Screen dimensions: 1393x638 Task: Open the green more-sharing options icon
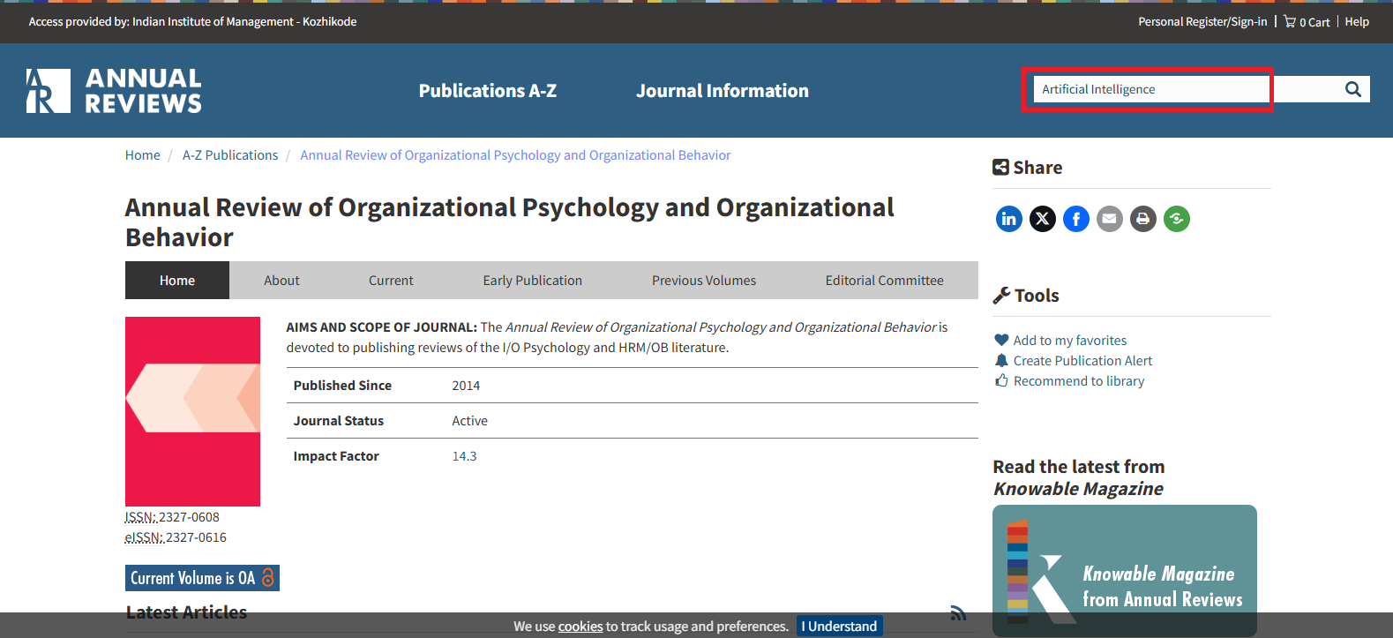tap(1176, 219)
